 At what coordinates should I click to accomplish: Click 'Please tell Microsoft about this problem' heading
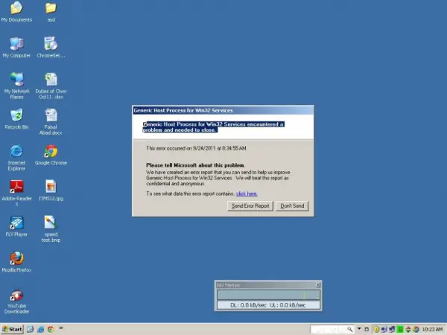pyautogui.click(x=195, y=165)
